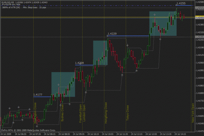Click the '24 Jul 11:35' time axis label
The width and height of the screenshot is (204, 136).
(x=122, y=134)
